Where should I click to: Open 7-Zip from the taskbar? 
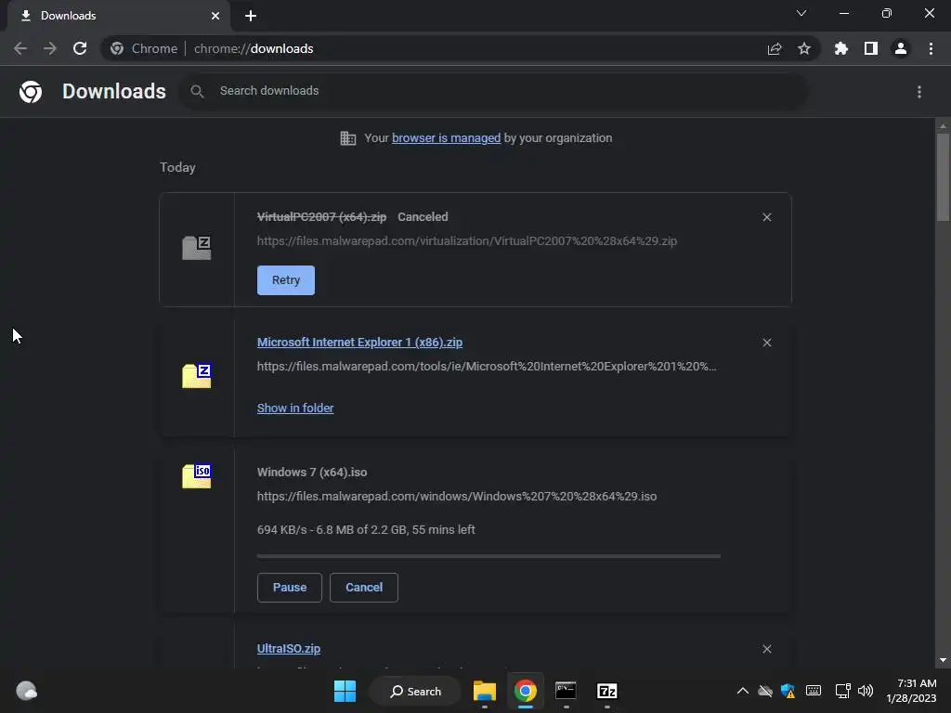click(607, 691)
